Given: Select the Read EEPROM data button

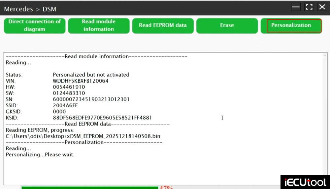Looking at the screenshot, I should (163, 25).
